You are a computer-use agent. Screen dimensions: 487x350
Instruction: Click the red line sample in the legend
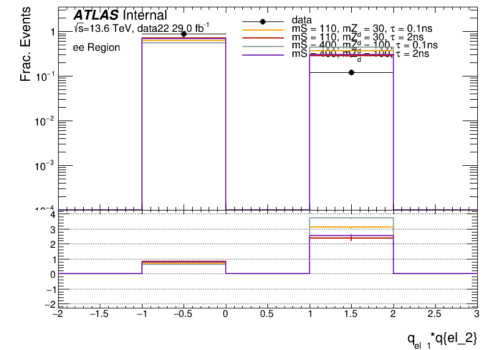(262, 38)
